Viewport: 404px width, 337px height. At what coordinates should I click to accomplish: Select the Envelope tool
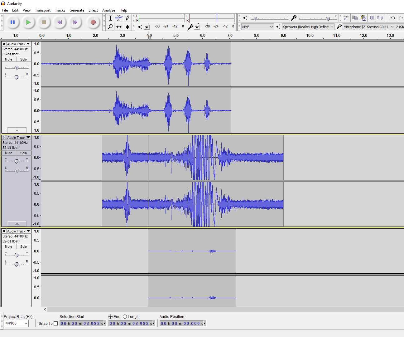[119, 18]
